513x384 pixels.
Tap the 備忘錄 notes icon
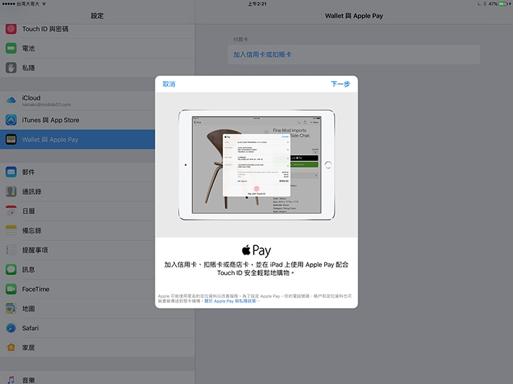(x=11, y=230)
